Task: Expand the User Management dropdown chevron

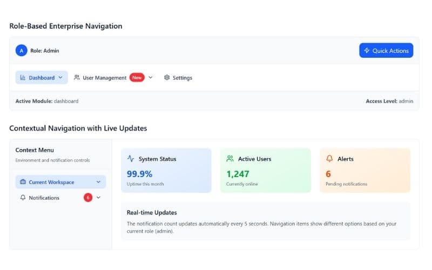Action: pyautogui.click(x=151, y=78)
